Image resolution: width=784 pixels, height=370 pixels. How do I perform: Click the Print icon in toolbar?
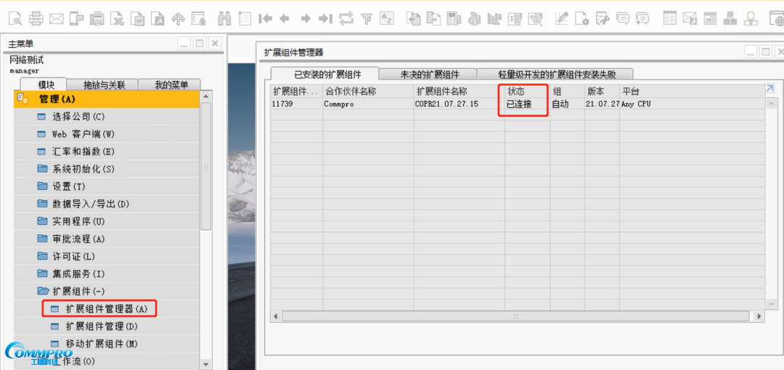pos(36,18)
